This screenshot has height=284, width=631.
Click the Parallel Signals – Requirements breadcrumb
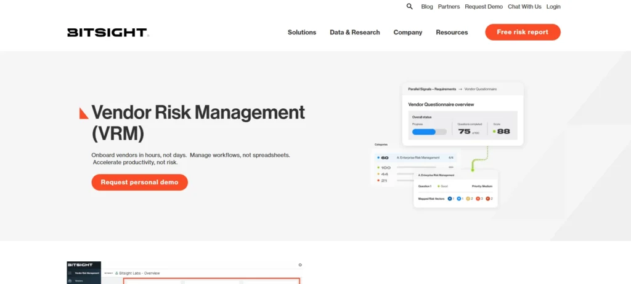432,89
